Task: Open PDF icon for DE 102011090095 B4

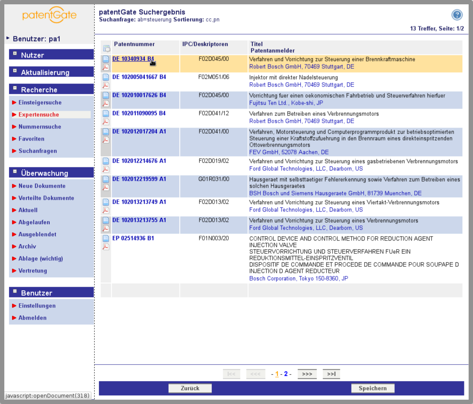Action: point(106,122)
